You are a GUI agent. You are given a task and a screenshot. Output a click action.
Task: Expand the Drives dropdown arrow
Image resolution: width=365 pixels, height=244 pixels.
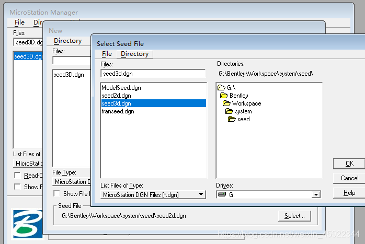316,195
